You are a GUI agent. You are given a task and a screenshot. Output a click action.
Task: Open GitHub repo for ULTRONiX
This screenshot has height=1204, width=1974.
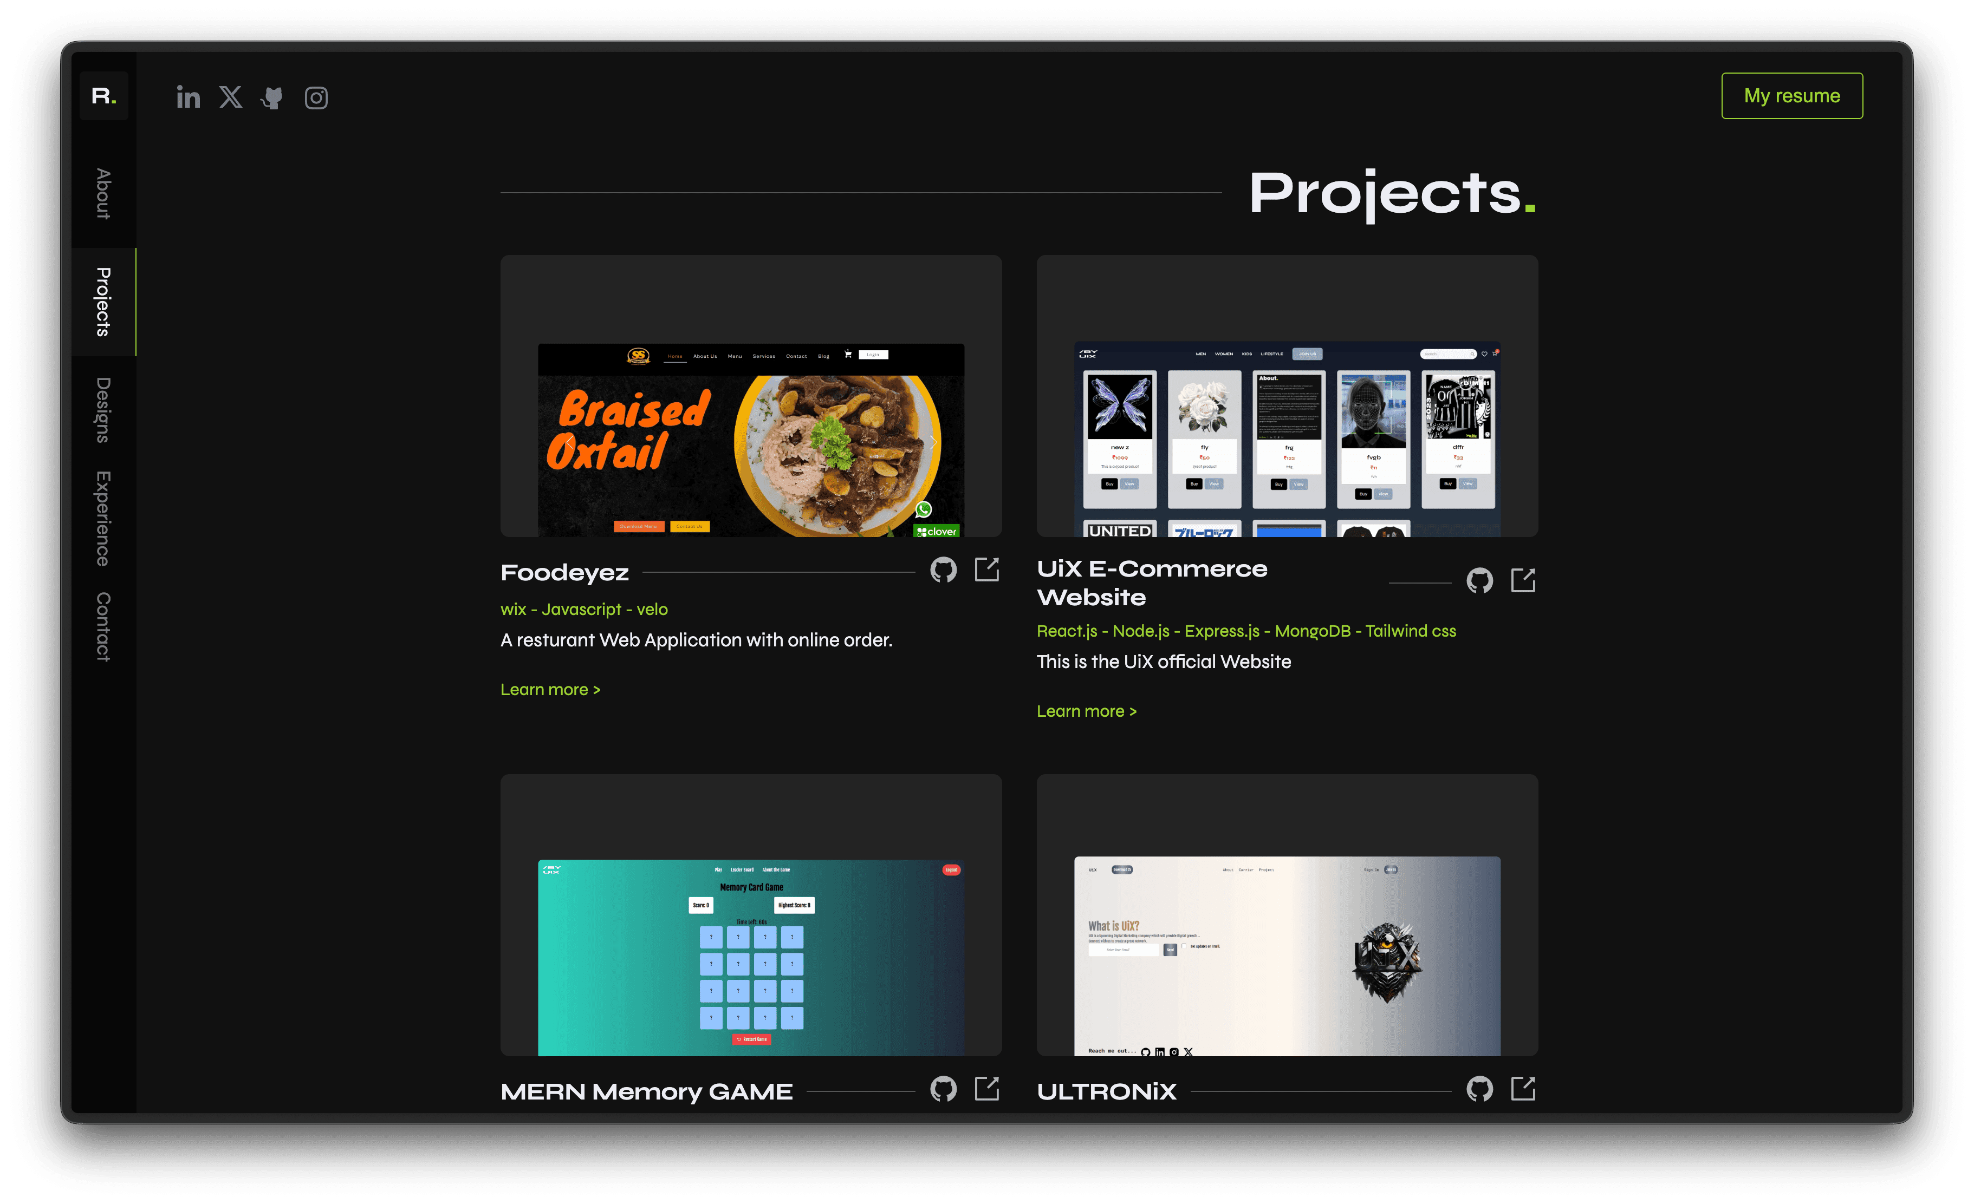pyautogui.click(x=1480, y=1090)
